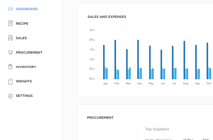Click the Sales icon in sidebar
Image resolution: width=213 pixels, height=140 pixels.
(11, 38)
